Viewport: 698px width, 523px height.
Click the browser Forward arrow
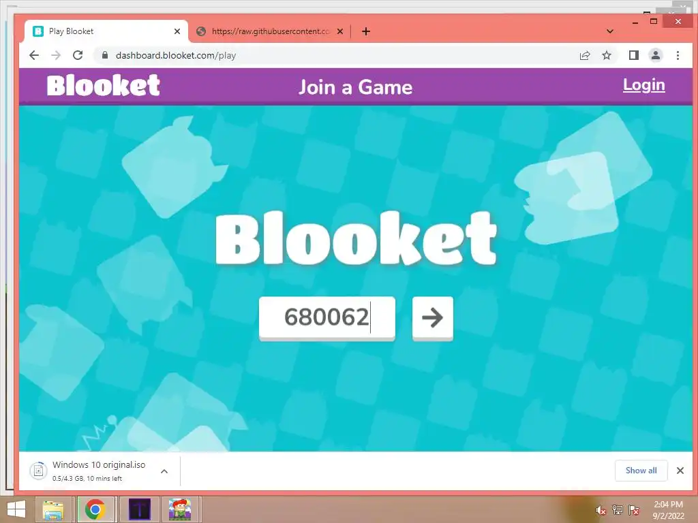[56, 55]
